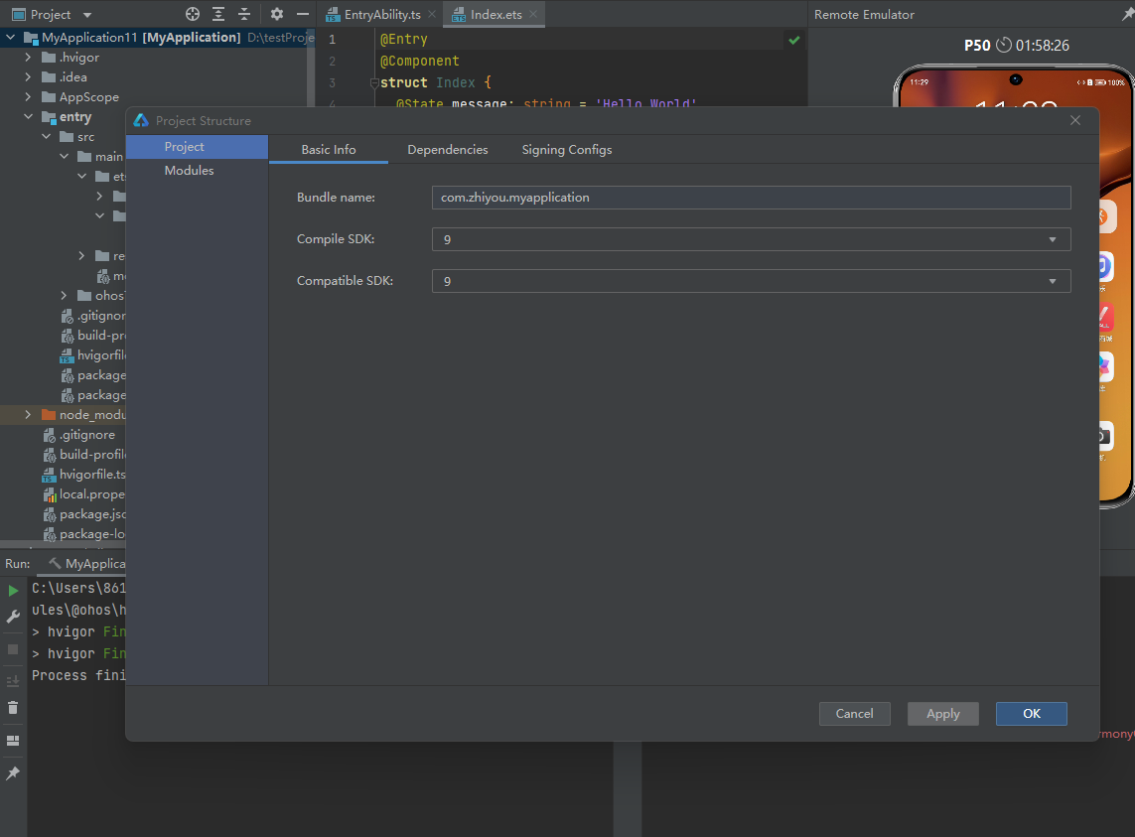The image size is (1135, 837).
Task: Click the layout icon in Run panel
Action: [13, 741]
